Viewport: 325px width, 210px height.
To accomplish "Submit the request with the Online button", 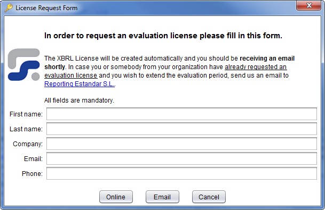I will click(x=116, y=197).
